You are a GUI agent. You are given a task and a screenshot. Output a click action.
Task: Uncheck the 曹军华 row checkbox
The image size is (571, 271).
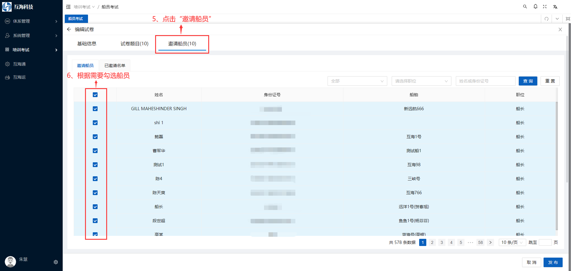coord(95,151)
